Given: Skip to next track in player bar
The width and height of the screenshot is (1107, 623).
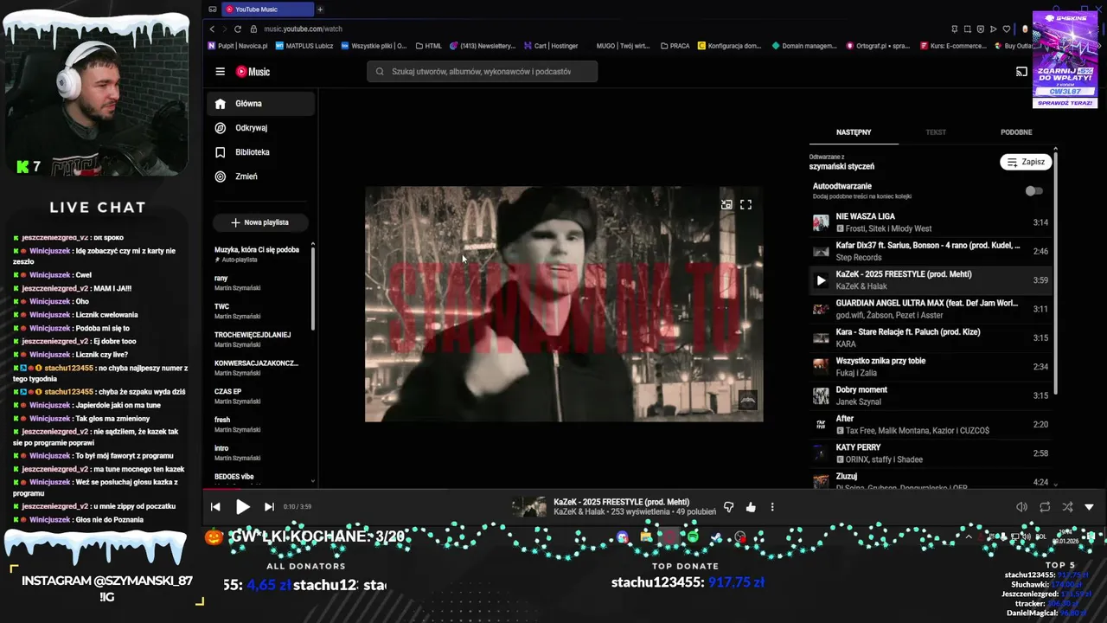Looking at the screenshot, I should coord(269,507).
